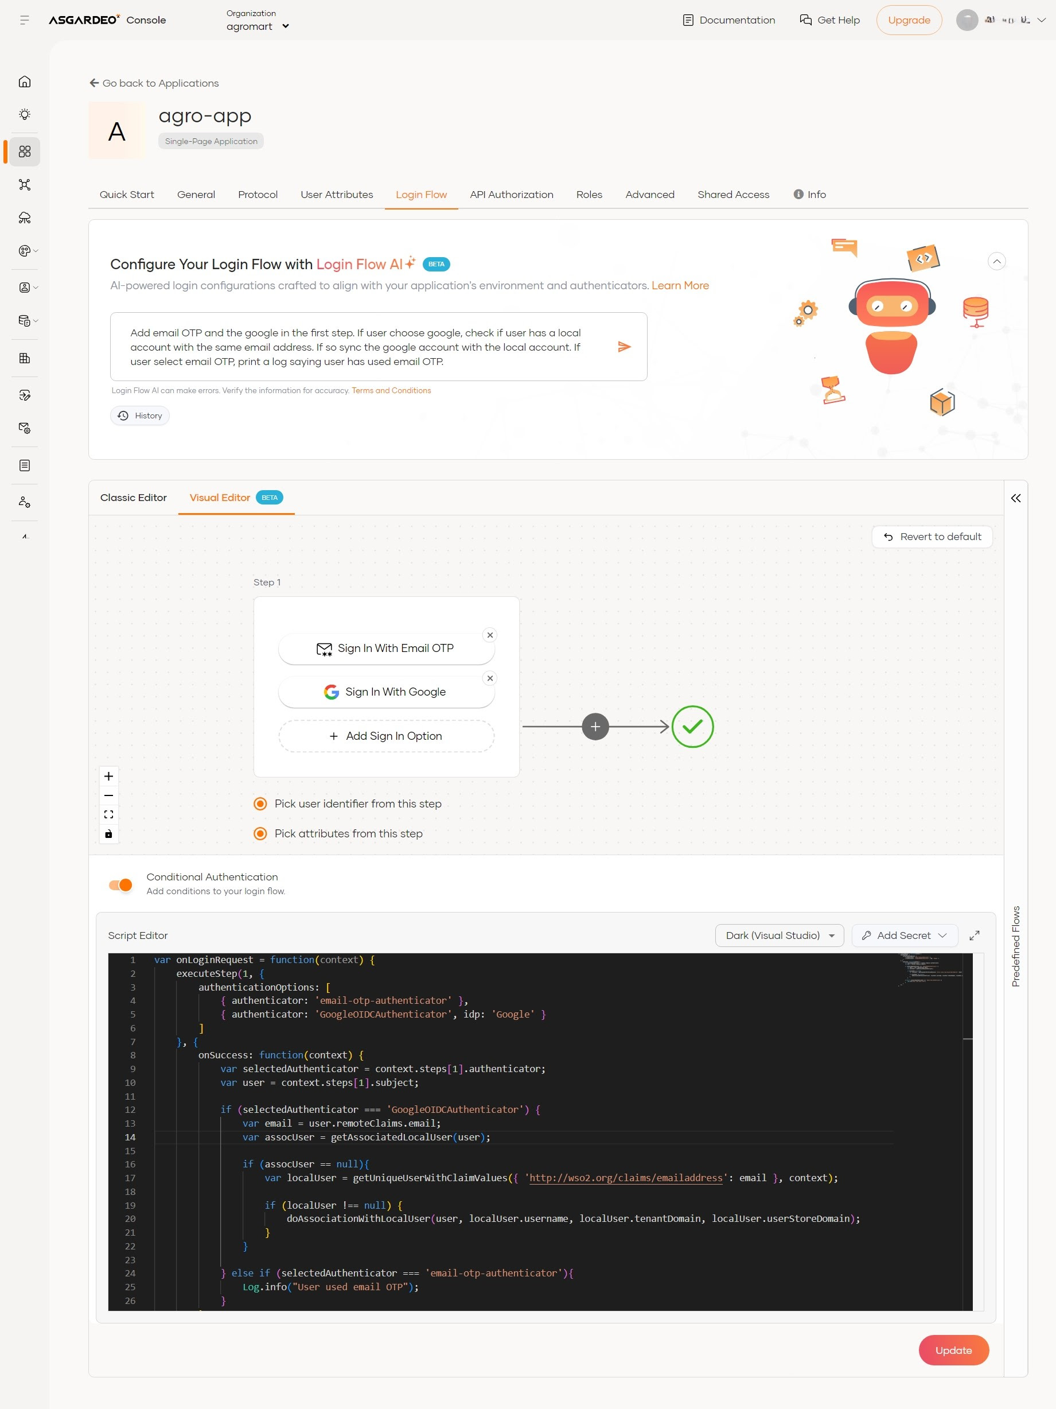The image size is (1056, 1409).
Task: Open the user settings sidebar icon
Action: click(x=24, y=502)
